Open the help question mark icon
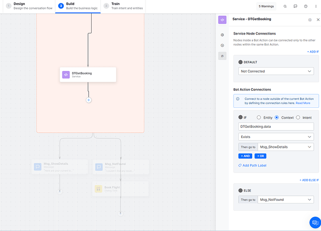The width and height of the screenshot is (321, 231). click(x=306, y=7)
